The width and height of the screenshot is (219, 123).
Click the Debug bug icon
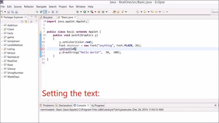pos(78,12)
